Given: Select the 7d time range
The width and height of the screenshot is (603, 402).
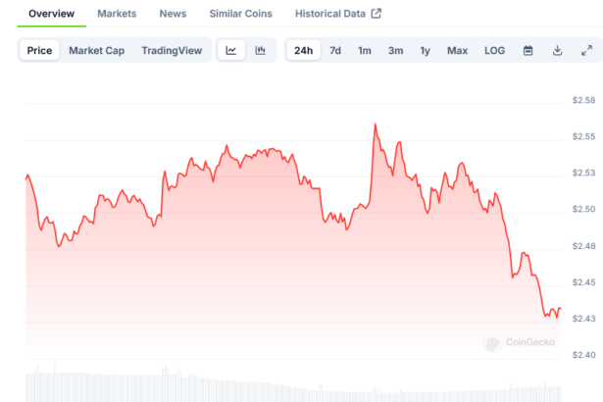Looking at the screenshot, I should tap(335, 50).
